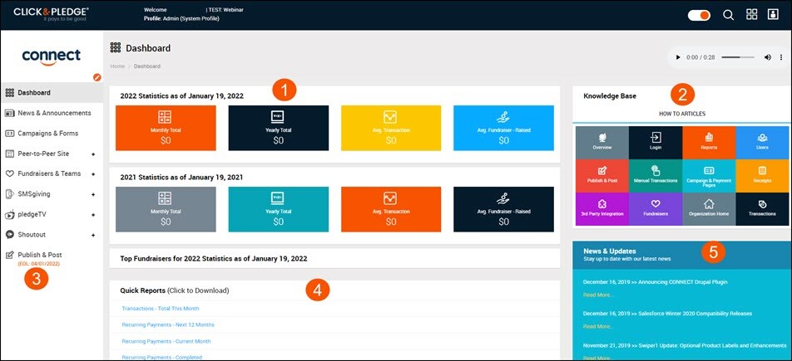Open the Reports knowledge base tile

point(709,143)
